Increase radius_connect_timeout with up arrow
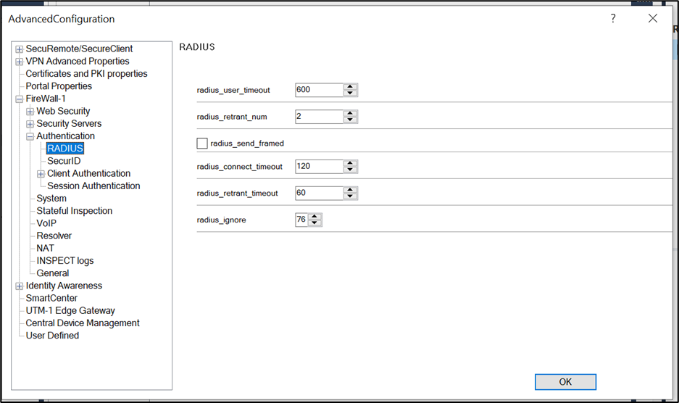679x403 pixels. coord(350,163)
